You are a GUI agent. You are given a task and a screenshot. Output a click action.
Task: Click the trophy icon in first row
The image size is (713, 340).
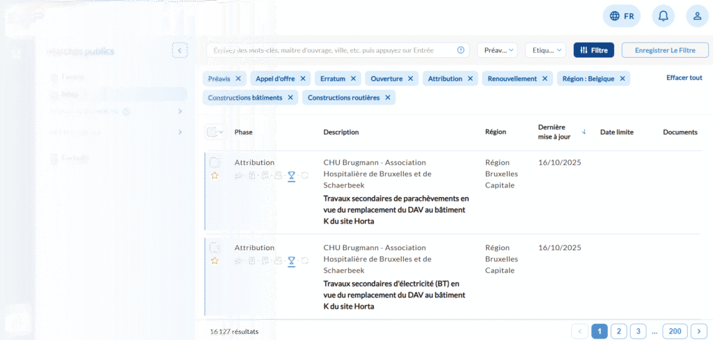coord(292,176)
